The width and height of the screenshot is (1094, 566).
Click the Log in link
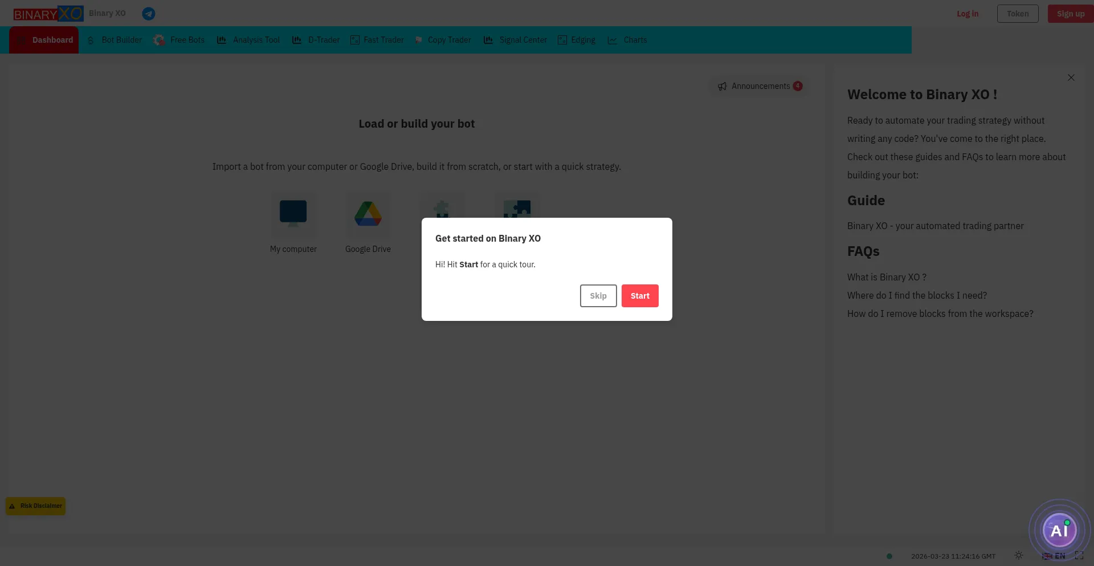pos(968,14)
